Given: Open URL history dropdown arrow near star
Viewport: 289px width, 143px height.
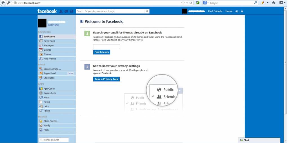Looking at the screenshot, I should (187, 3).
